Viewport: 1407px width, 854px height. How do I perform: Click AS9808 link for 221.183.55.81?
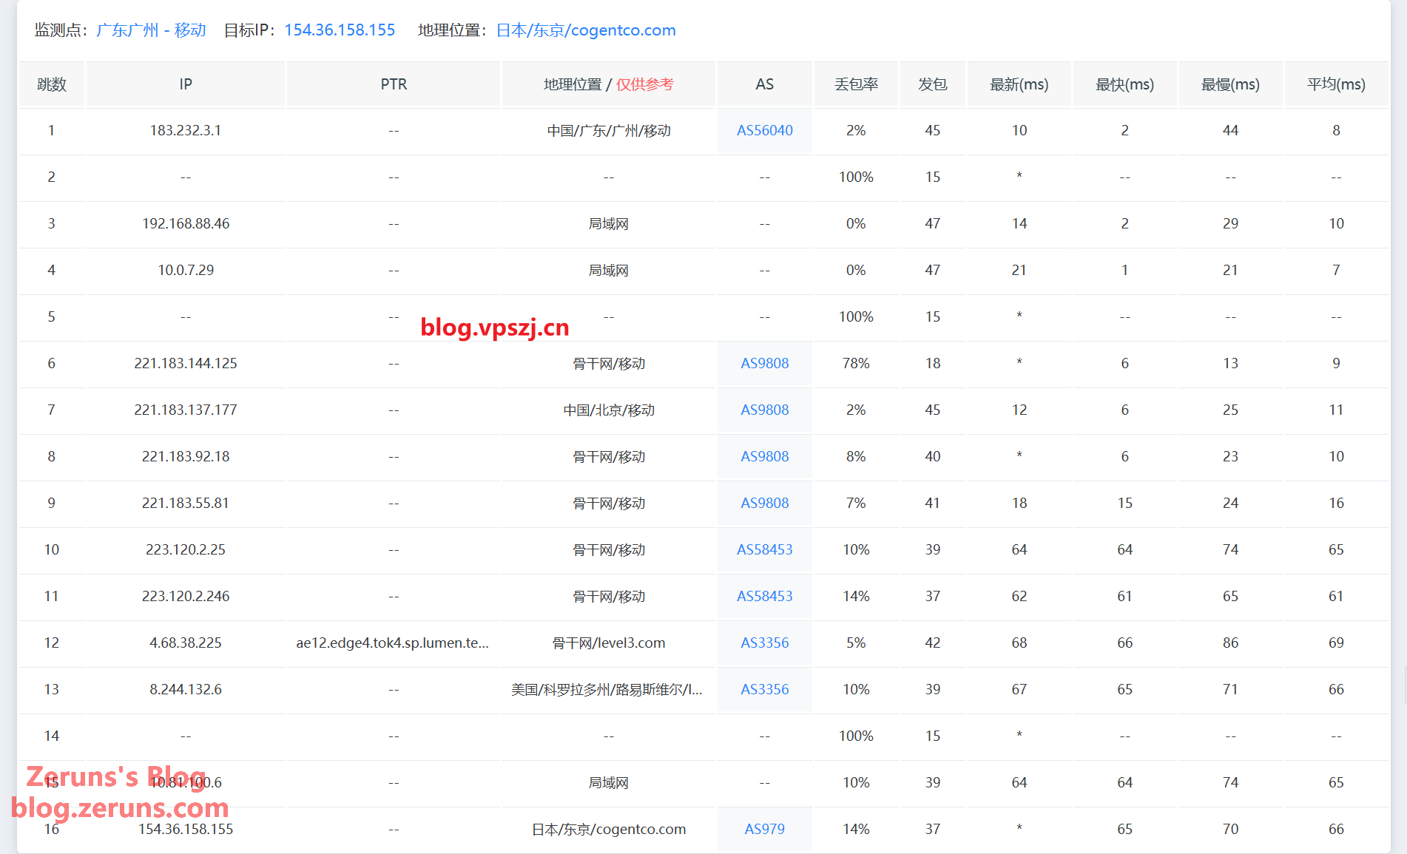(764, 504)
